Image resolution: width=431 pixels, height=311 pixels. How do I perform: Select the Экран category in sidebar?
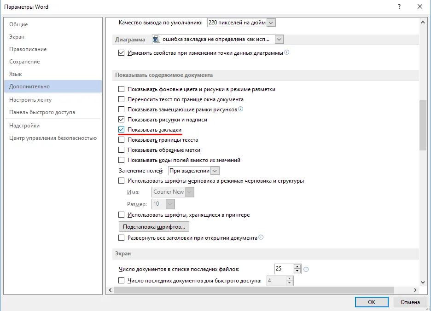pyautogui.click(x=53, y=37)
